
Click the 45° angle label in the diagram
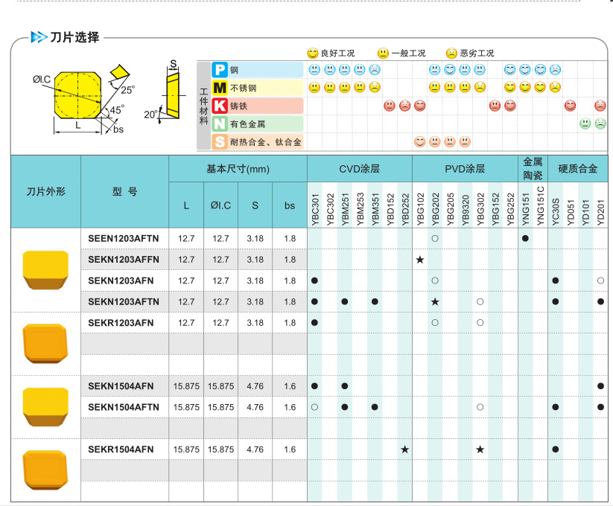click(117, 109)
